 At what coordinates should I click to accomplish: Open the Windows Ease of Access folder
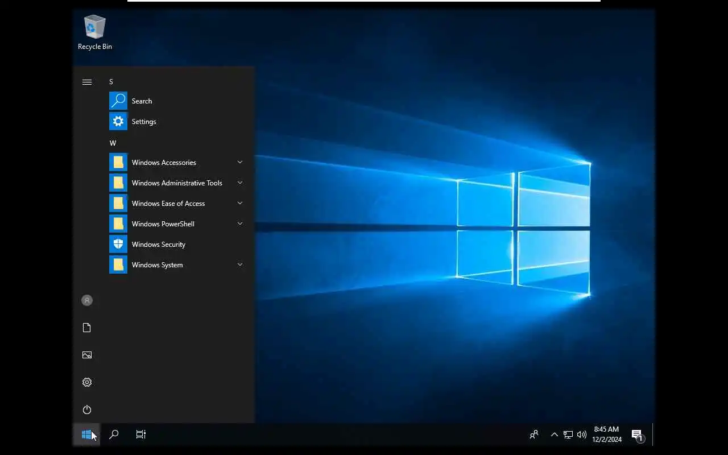(x=177, y=204)
